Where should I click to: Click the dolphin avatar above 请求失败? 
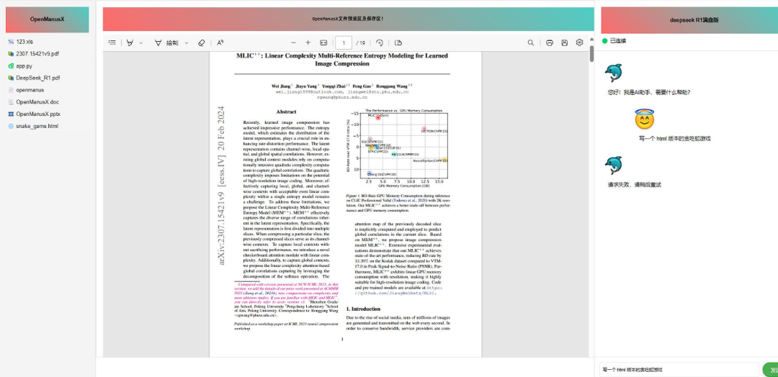coord(613,165)
